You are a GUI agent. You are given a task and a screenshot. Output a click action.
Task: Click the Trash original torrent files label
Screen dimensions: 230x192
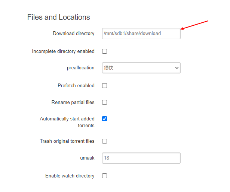tap(67, 141)
